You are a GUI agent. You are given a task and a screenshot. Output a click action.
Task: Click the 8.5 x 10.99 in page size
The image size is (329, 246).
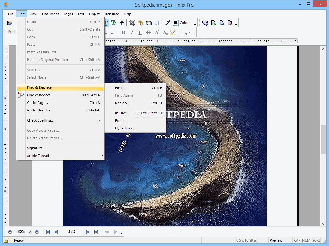tap(246, 240)
